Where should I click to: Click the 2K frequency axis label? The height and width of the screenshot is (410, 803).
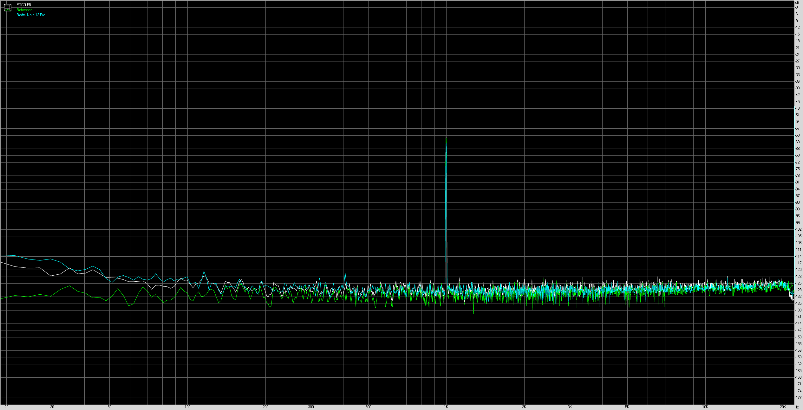[x=524, y=407]
